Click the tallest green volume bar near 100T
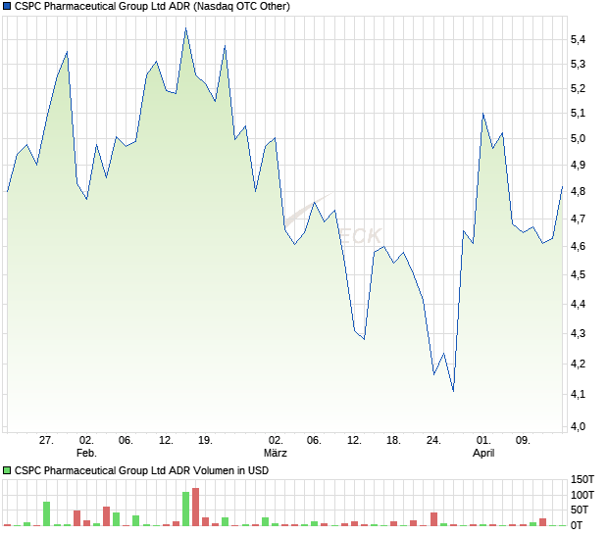Screen dimensions: 608x535 pyautogui.click(x=185, y=510)
